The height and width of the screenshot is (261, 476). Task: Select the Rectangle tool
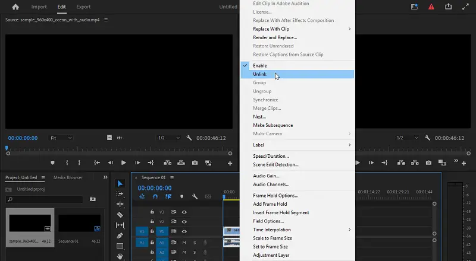pos(120,246)
